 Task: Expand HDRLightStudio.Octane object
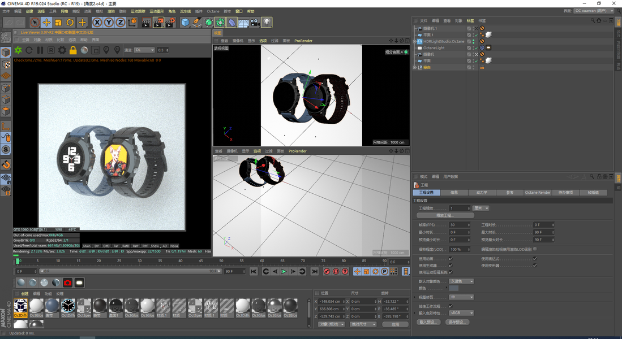(x=414, y=41)
